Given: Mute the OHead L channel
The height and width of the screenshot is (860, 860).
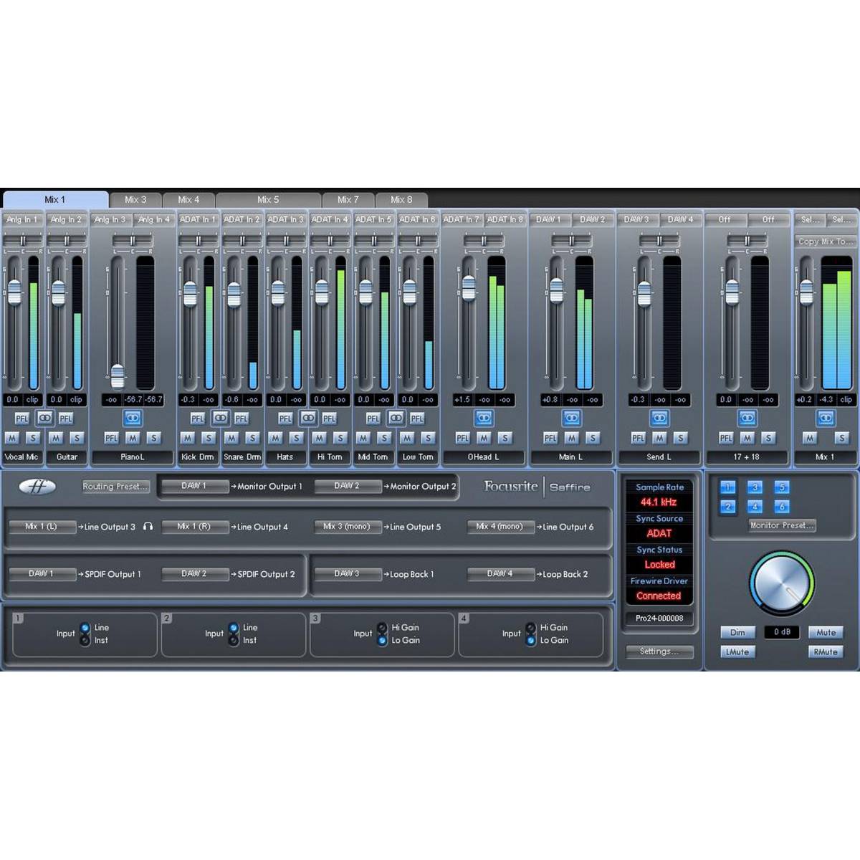Looking at the screenshot, I should (x=484, y=438).
